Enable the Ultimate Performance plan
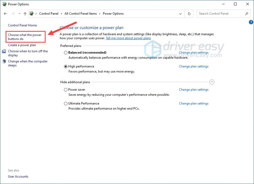This screenshot has height=184, width=254. point(66,103)
